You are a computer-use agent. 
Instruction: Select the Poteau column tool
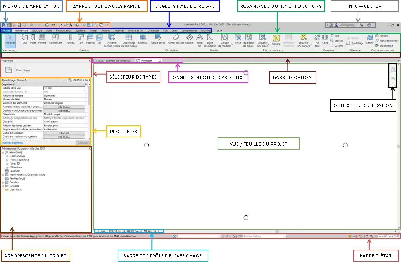pos(70,40)
